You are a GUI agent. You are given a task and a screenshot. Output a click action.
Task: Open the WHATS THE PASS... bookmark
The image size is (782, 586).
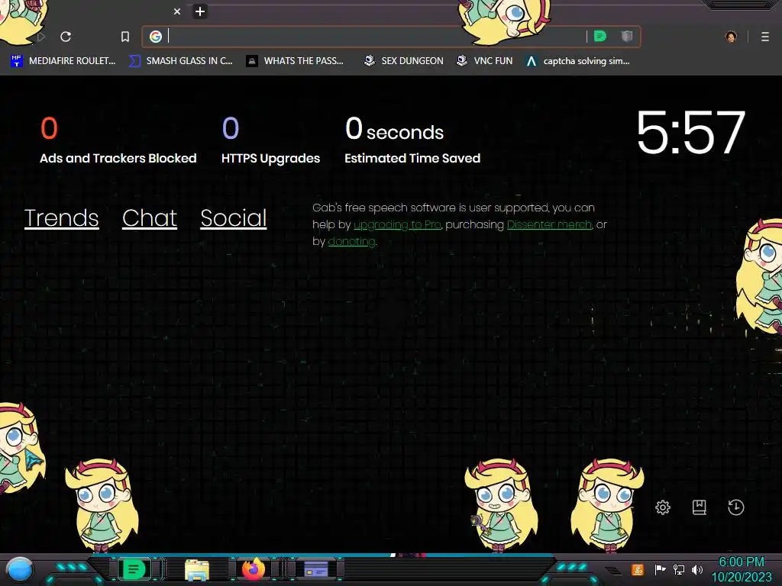(295, 61)
